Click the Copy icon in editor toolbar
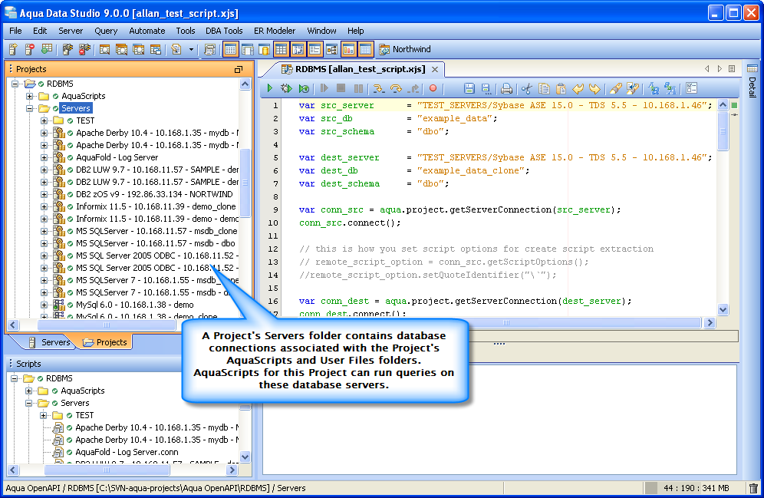Viewport: 764px width, 498px height. click(545, 88)
